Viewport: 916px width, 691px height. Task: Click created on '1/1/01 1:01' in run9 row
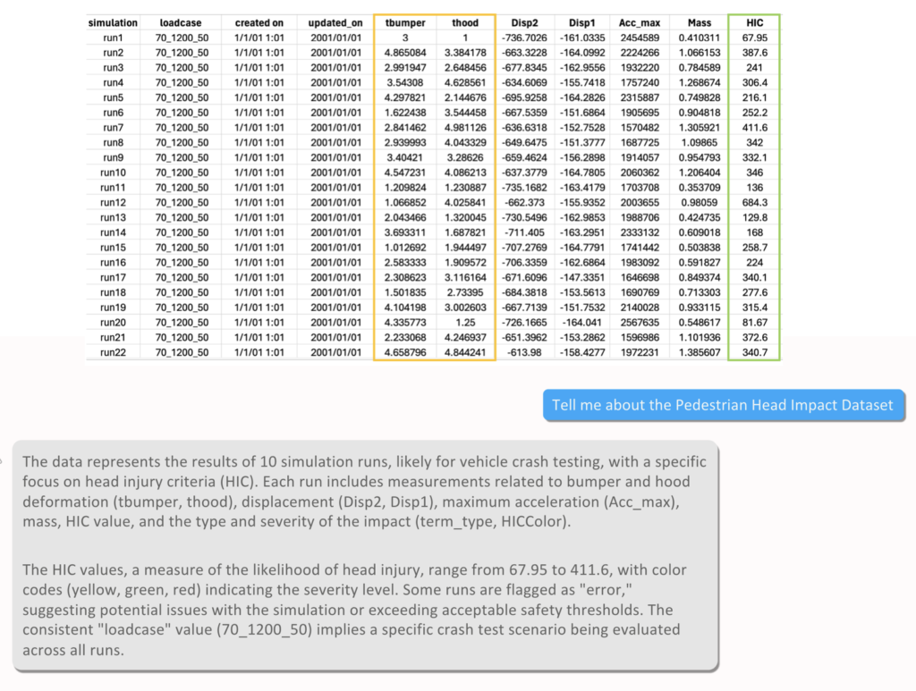tap(259, 157)
